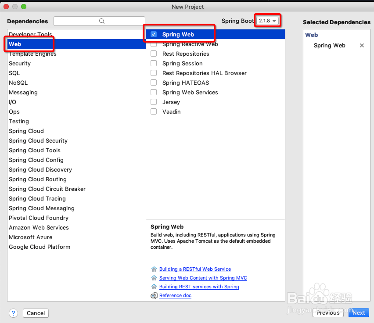Click house icon beside Serving Web Content link
The height and width of the screenshot is (323, 374).
click(154, 278)
